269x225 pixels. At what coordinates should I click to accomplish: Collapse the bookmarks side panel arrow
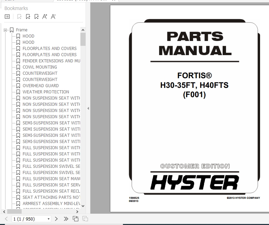(88, 109)
